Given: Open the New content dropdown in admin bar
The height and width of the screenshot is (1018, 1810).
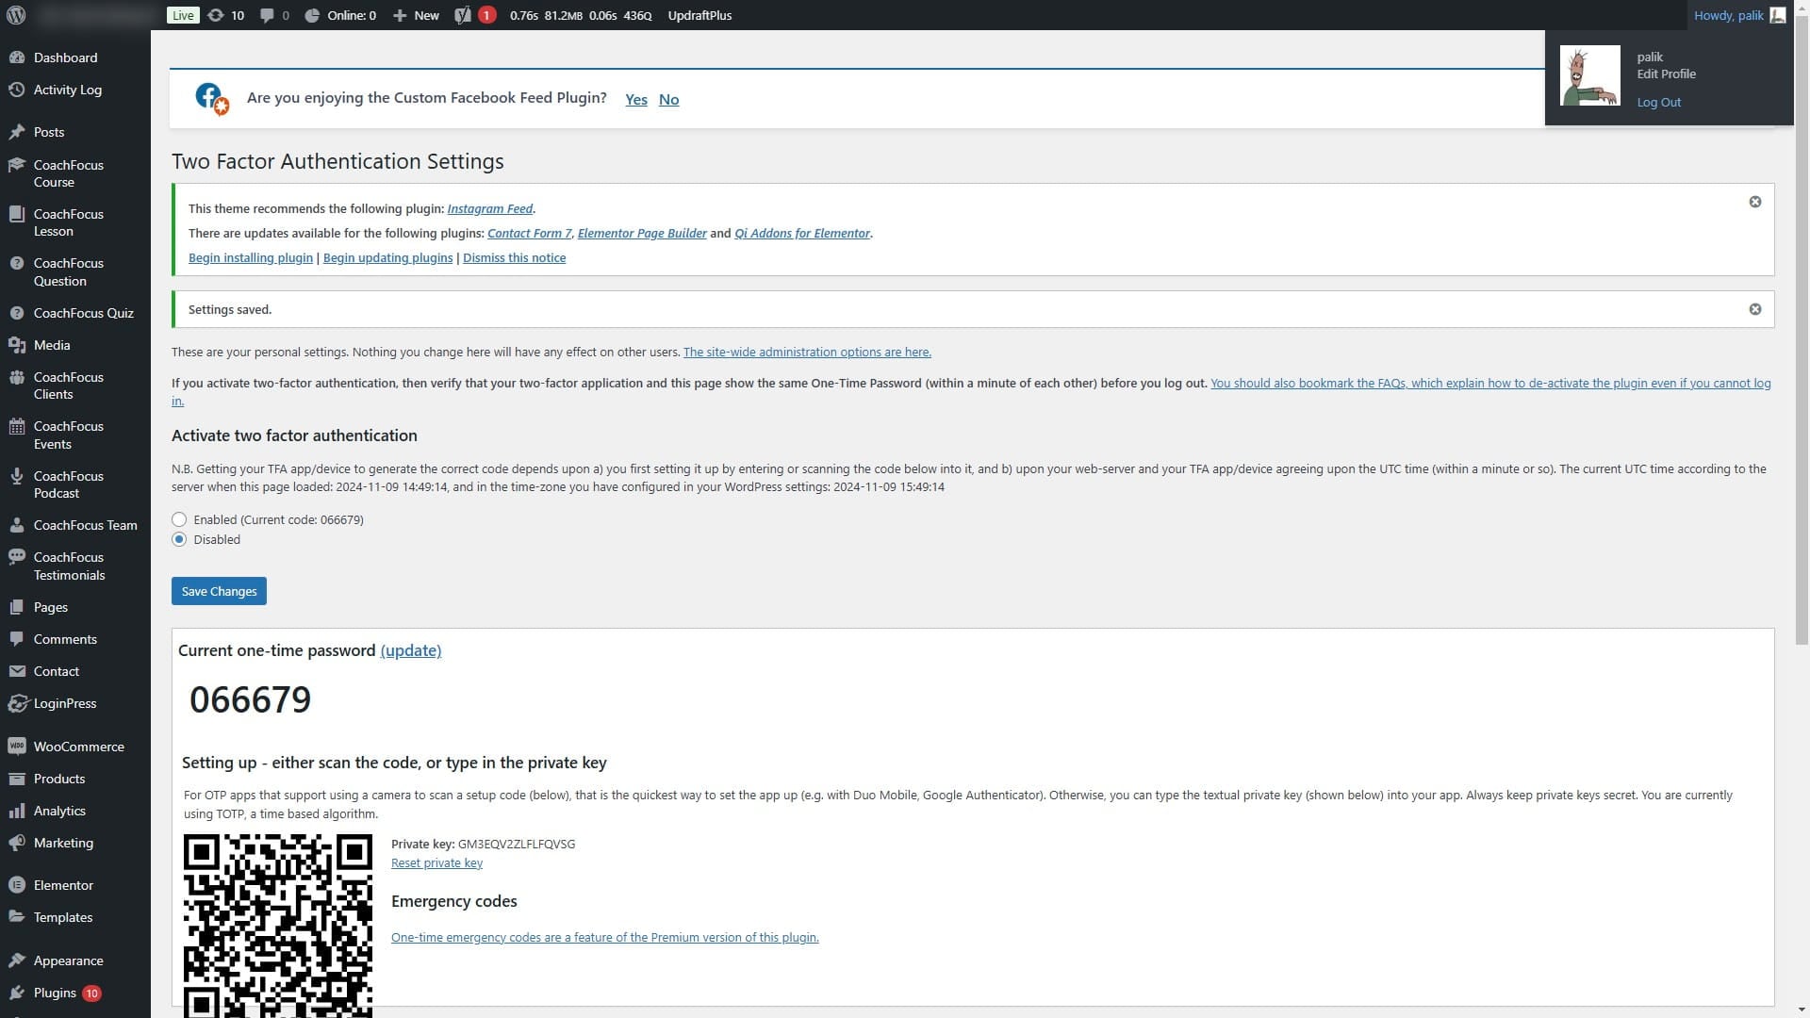Looking at the screenshot, I should click(416, 15).
